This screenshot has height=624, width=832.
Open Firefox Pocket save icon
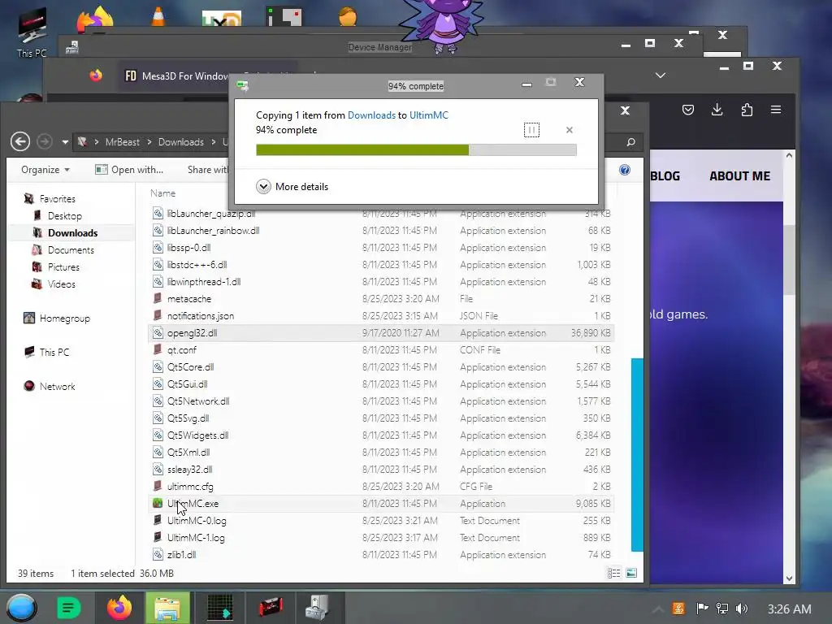coord(687,110)
